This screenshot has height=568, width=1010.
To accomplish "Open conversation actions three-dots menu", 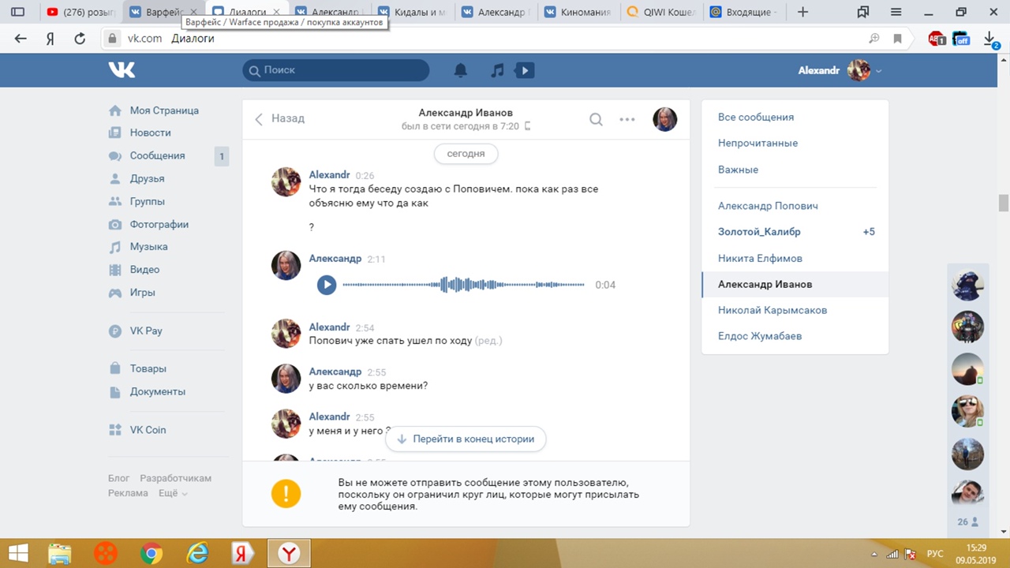I will click(x=627, y=119).
